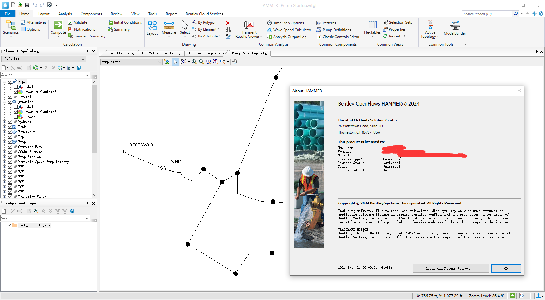Open Transient Results Viewer
The image size is (545, 300).
pyautogui.click(x=249, y=29)
